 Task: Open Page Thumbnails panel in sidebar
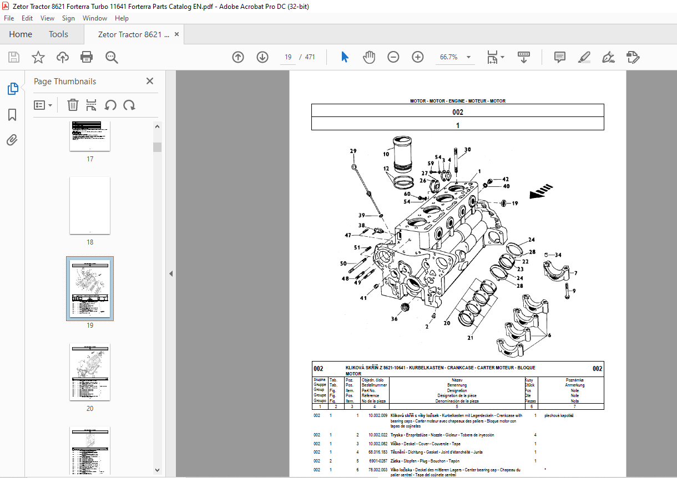[x=12, y=89]
